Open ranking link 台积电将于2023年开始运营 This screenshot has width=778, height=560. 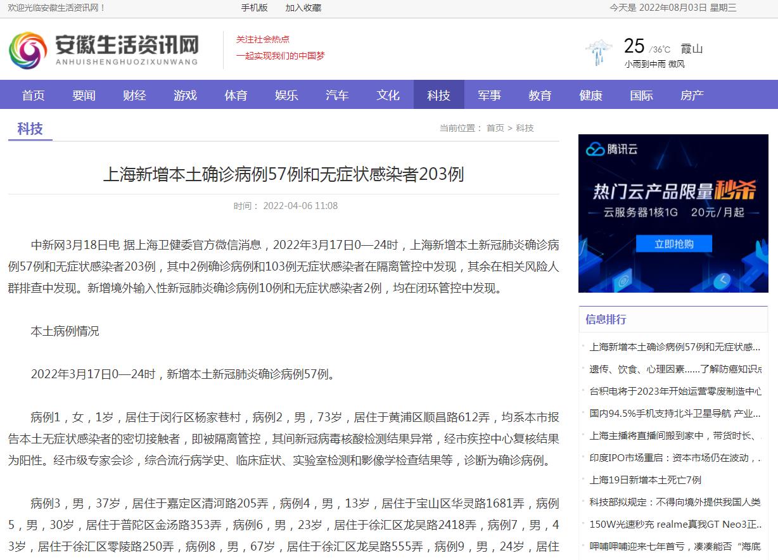pyautogui.click(x=675, y=391)
